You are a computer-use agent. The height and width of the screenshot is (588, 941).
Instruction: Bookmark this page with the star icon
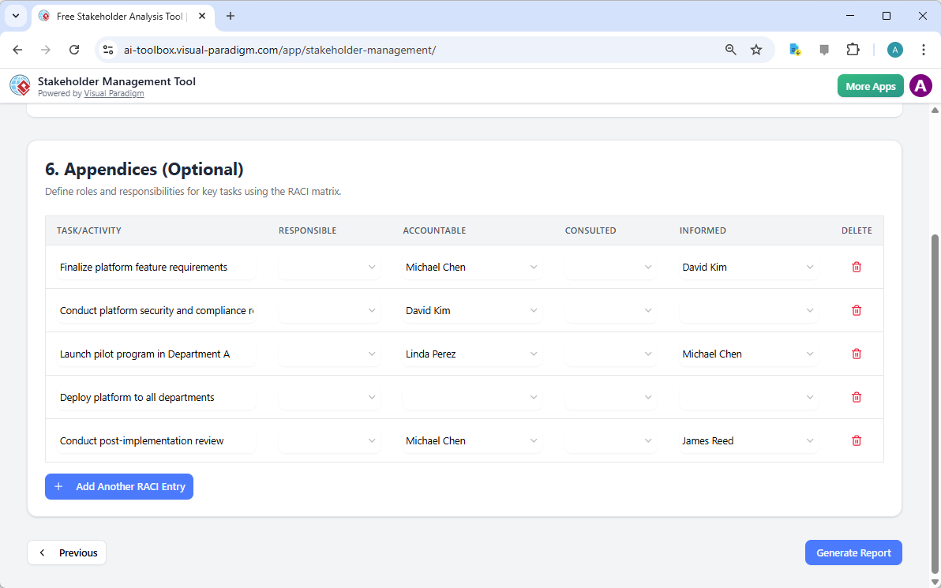(x=756, y=49)
